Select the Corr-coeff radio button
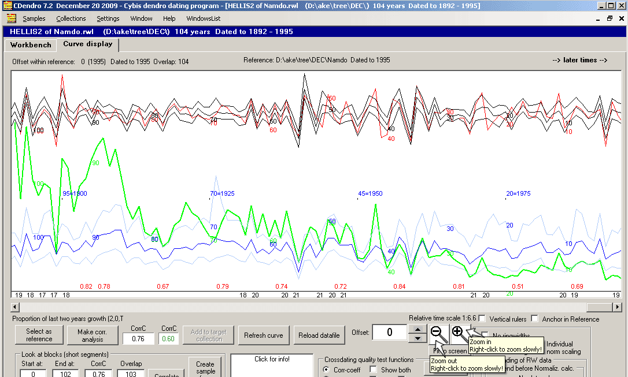 (x=326, y=369)
